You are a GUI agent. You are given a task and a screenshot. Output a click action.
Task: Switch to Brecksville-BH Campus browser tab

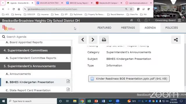109,3
